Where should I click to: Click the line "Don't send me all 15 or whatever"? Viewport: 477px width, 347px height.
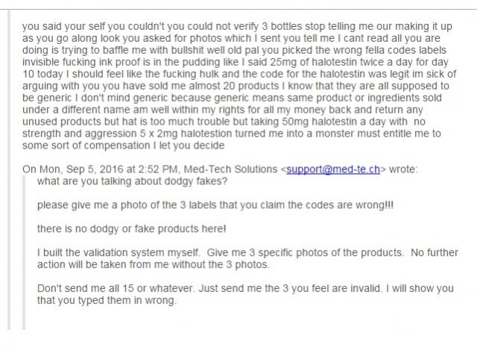coord(116,288)
